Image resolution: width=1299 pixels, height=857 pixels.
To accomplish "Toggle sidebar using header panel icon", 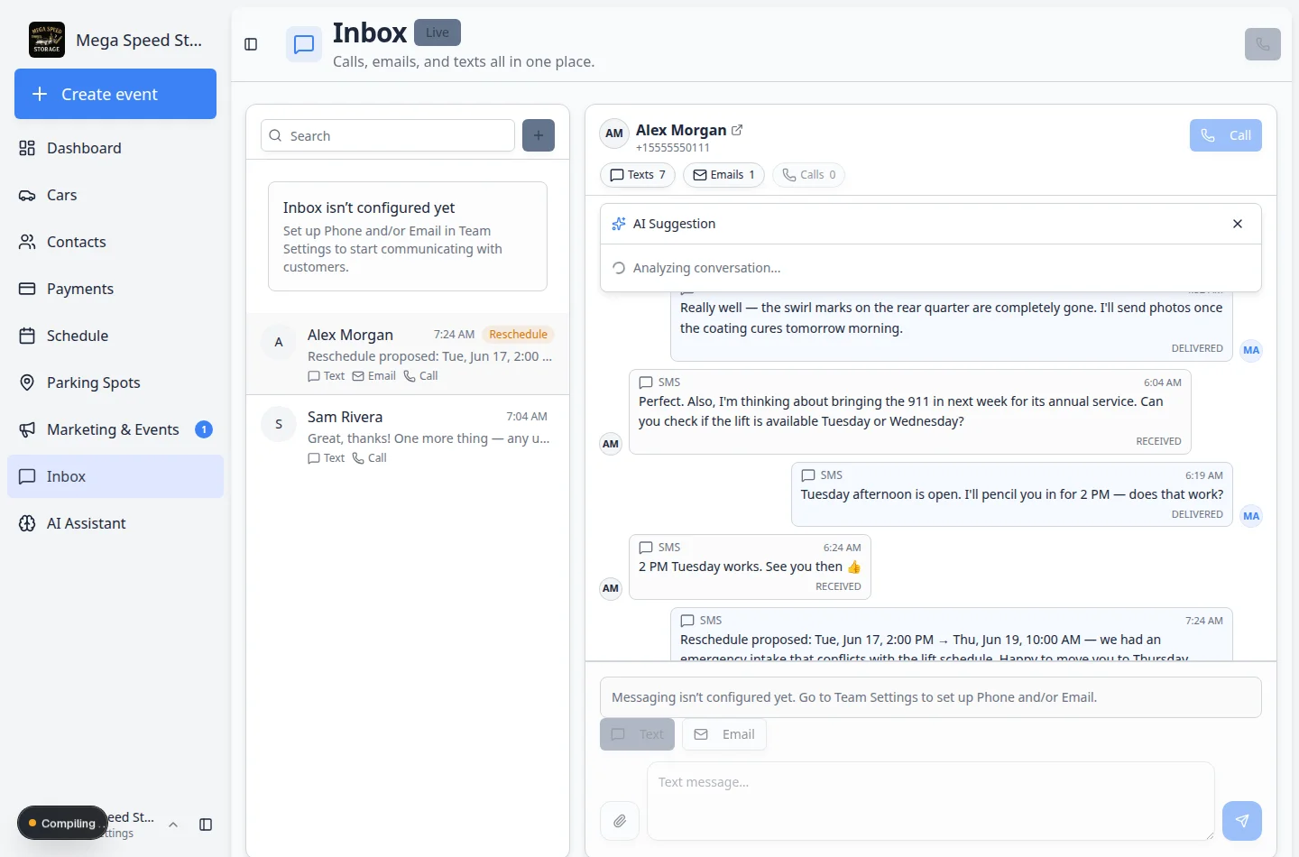I will (x=251, y=44).
